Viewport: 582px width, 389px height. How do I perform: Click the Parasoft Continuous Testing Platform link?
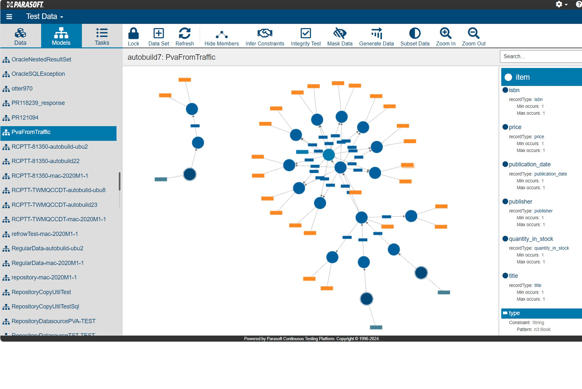(x=298, y=338)
